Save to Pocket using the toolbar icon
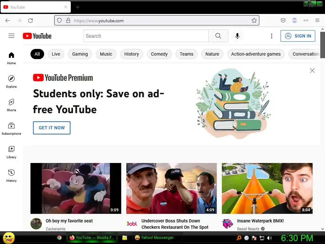Viewport: 325px width, 244px height. [x=283, y=20]
